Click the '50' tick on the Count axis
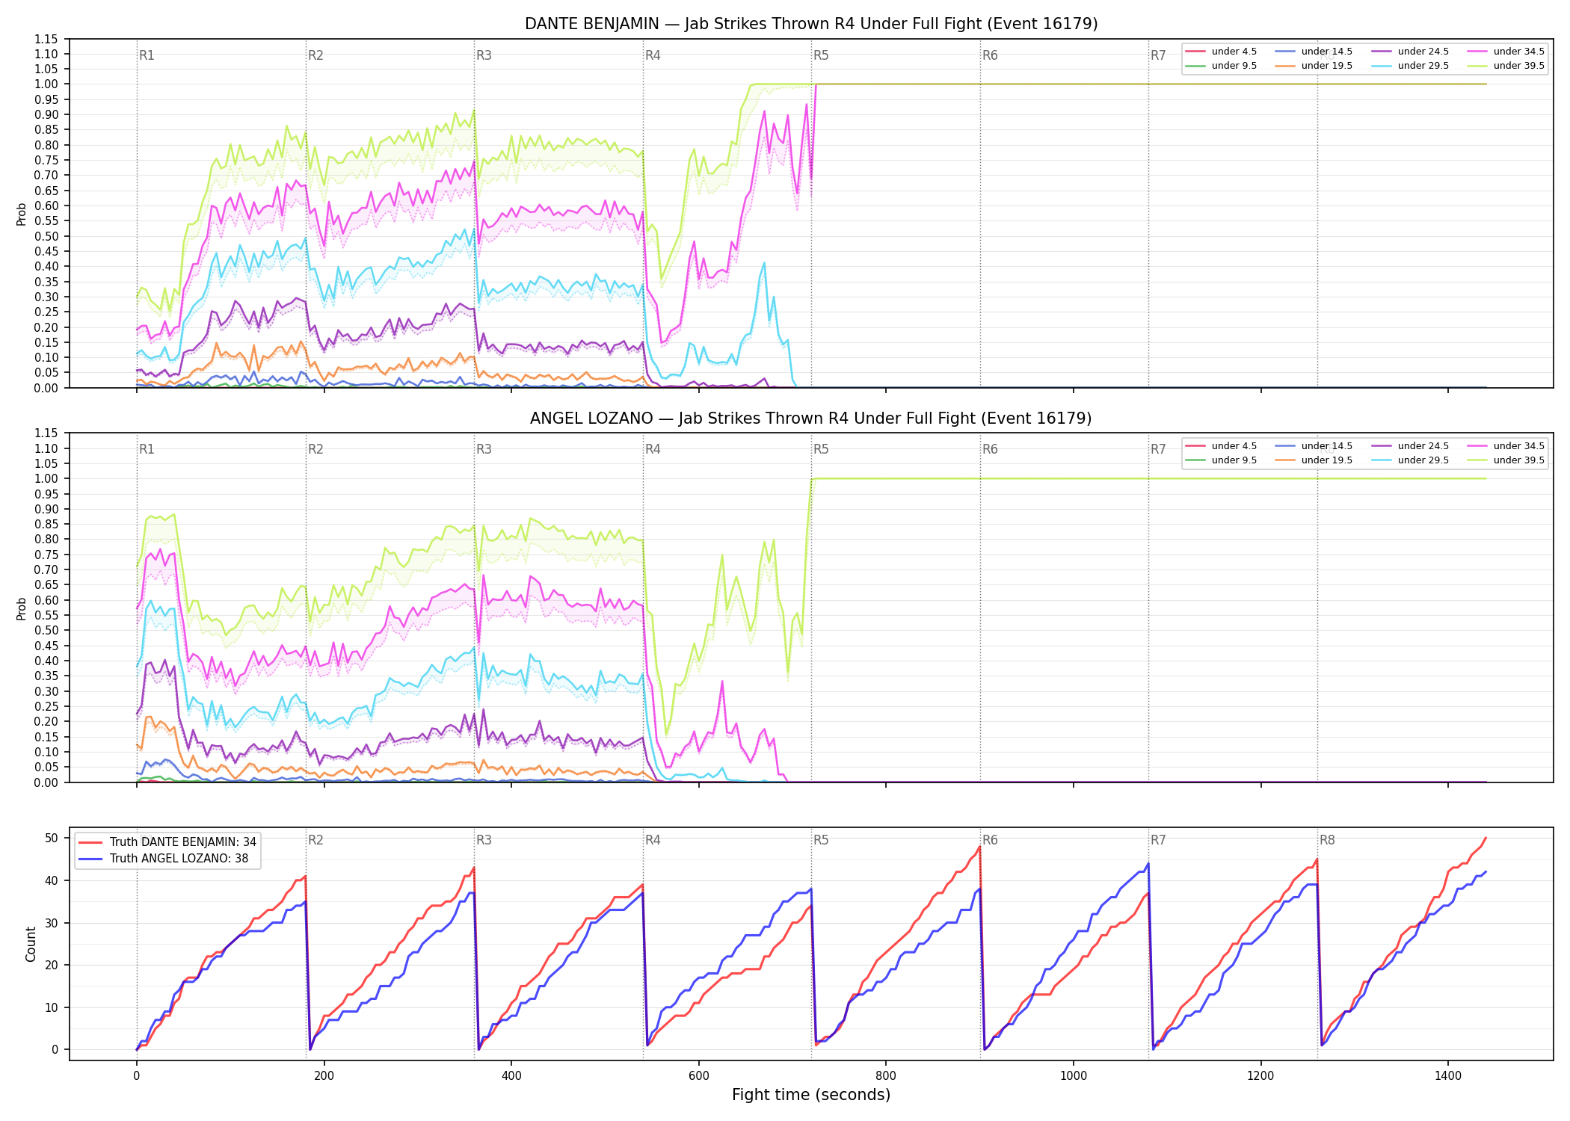 pyautogui.click(x=52, y=838)
